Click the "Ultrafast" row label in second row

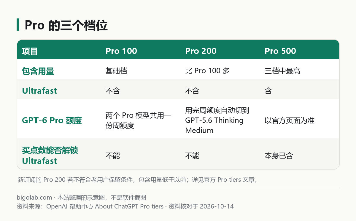click(x=39, y=91)
